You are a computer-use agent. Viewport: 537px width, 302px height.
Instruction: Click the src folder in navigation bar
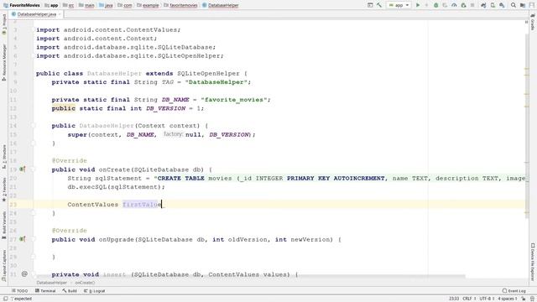(68, 5)
